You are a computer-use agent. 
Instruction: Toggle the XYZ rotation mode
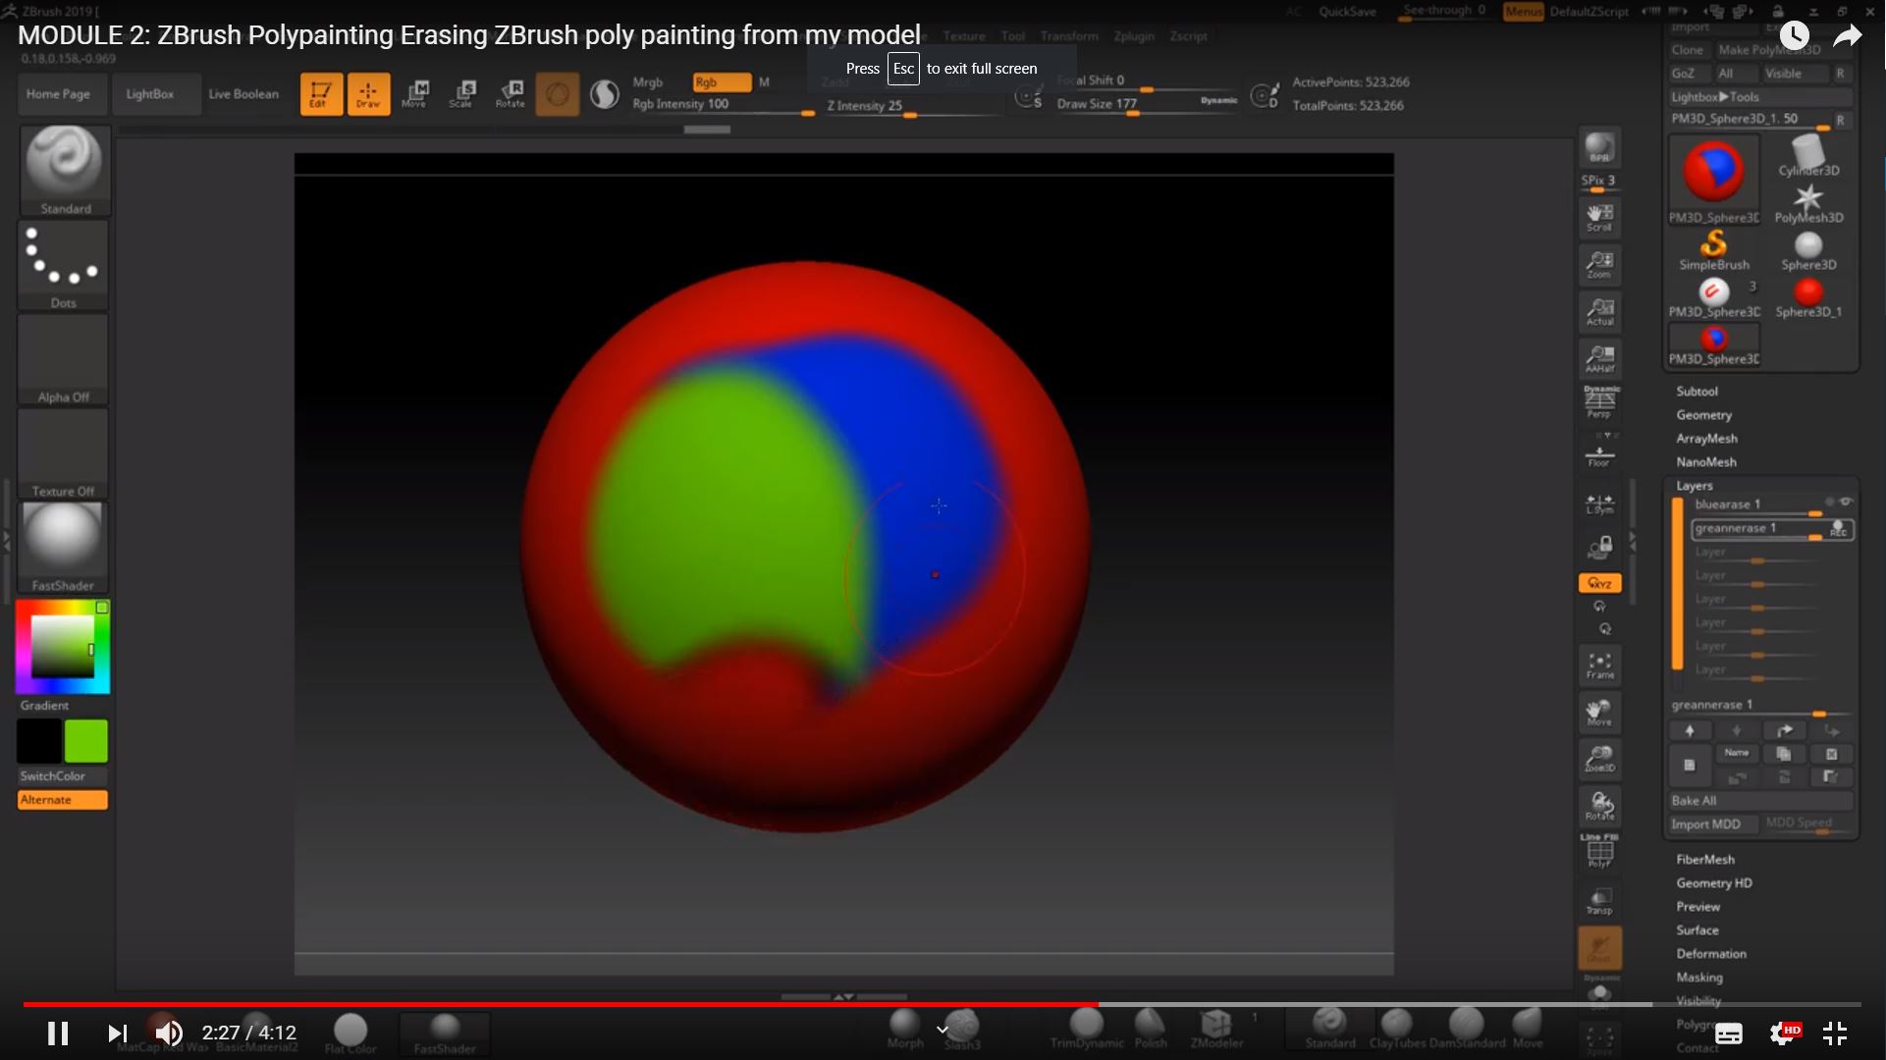(1599, 583)
